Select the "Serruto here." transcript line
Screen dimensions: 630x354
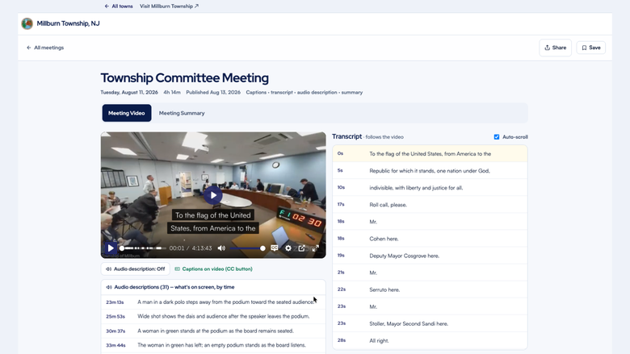[x=430, y=289]
